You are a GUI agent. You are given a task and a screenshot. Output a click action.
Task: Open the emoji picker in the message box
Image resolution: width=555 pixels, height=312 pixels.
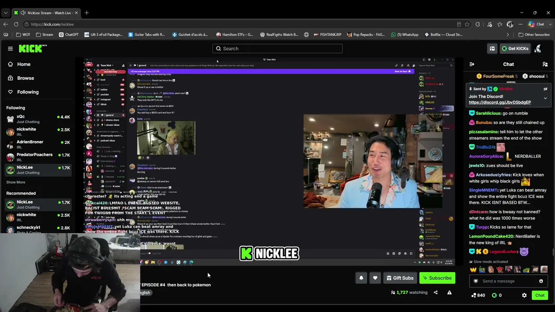click(x=541, y=281)
